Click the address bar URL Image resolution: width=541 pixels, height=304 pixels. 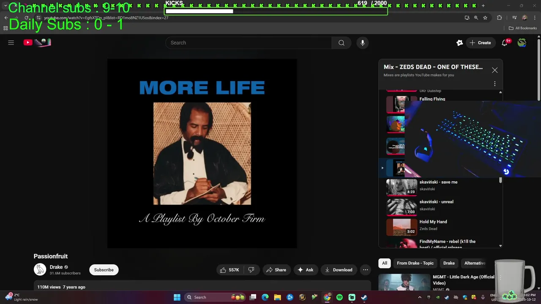pyautogui.click(x=106, y=18)
